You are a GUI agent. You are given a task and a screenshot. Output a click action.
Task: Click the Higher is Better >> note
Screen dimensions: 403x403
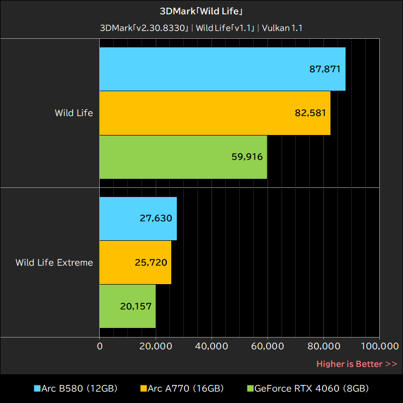pyautogui.click(x=357, y=364)
